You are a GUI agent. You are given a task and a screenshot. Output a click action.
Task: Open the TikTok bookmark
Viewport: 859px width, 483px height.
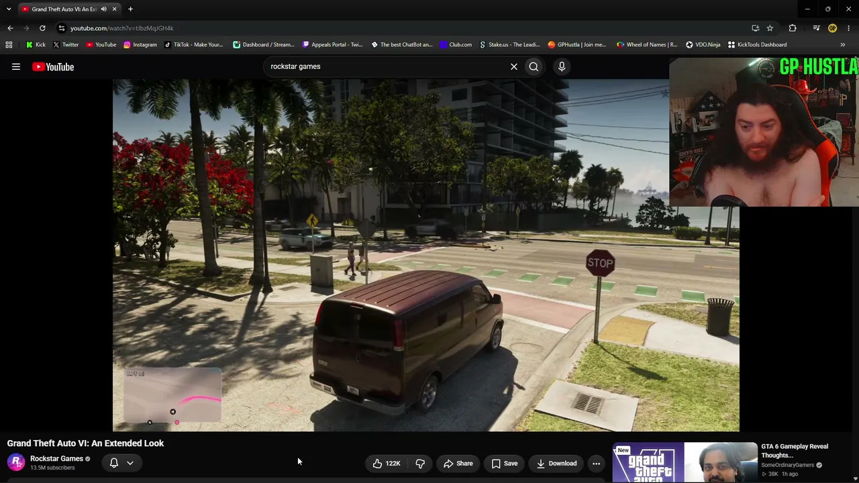pos(193,45)
